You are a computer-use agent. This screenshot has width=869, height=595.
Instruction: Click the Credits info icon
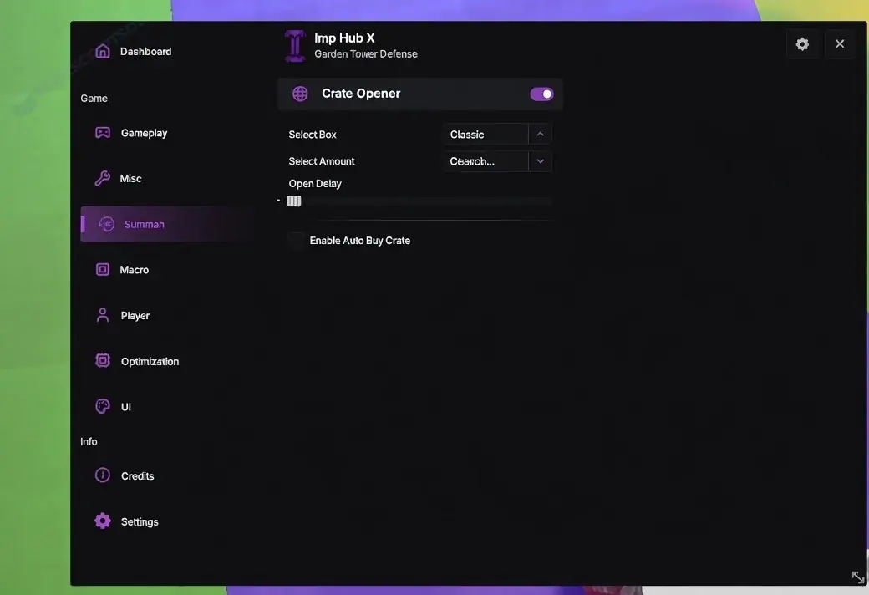[103, 475]
